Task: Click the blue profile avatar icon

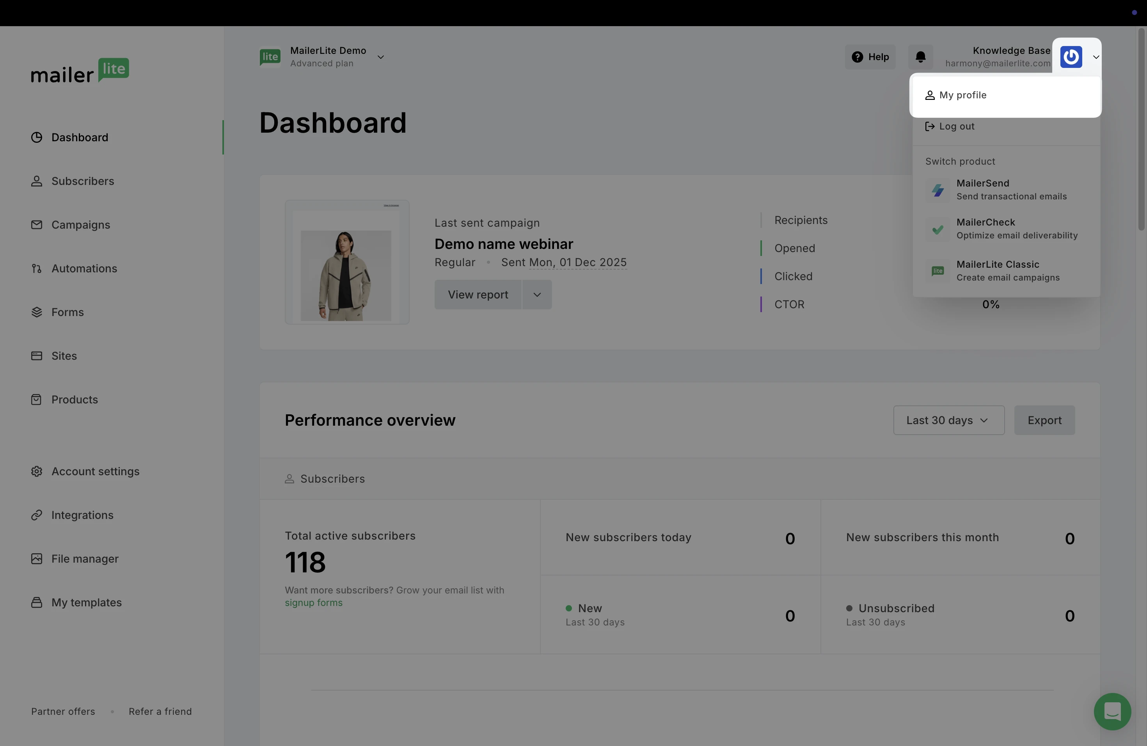Action: (x=1071, y=57)
